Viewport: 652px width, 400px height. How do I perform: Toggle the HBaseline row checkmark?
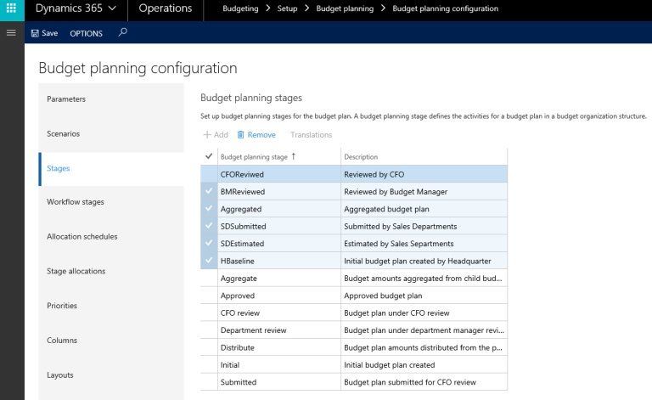pyautogui.click(x=209, y=261)
